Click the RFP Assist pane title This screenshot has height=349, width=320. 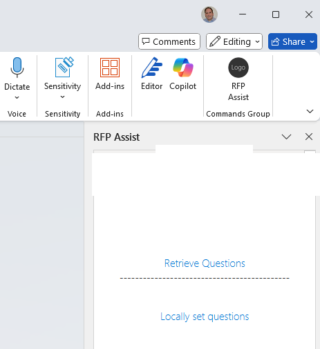(116, 137)
